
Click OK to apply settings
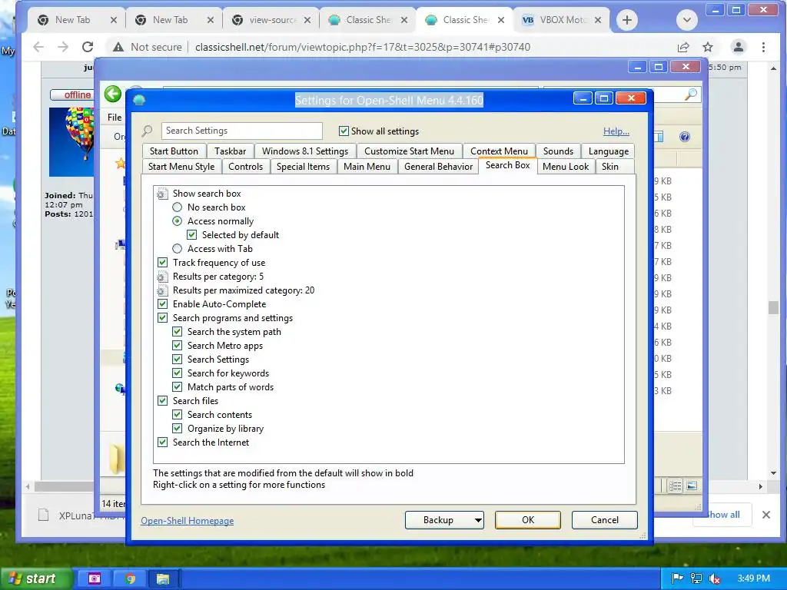(x=528, y=520)
